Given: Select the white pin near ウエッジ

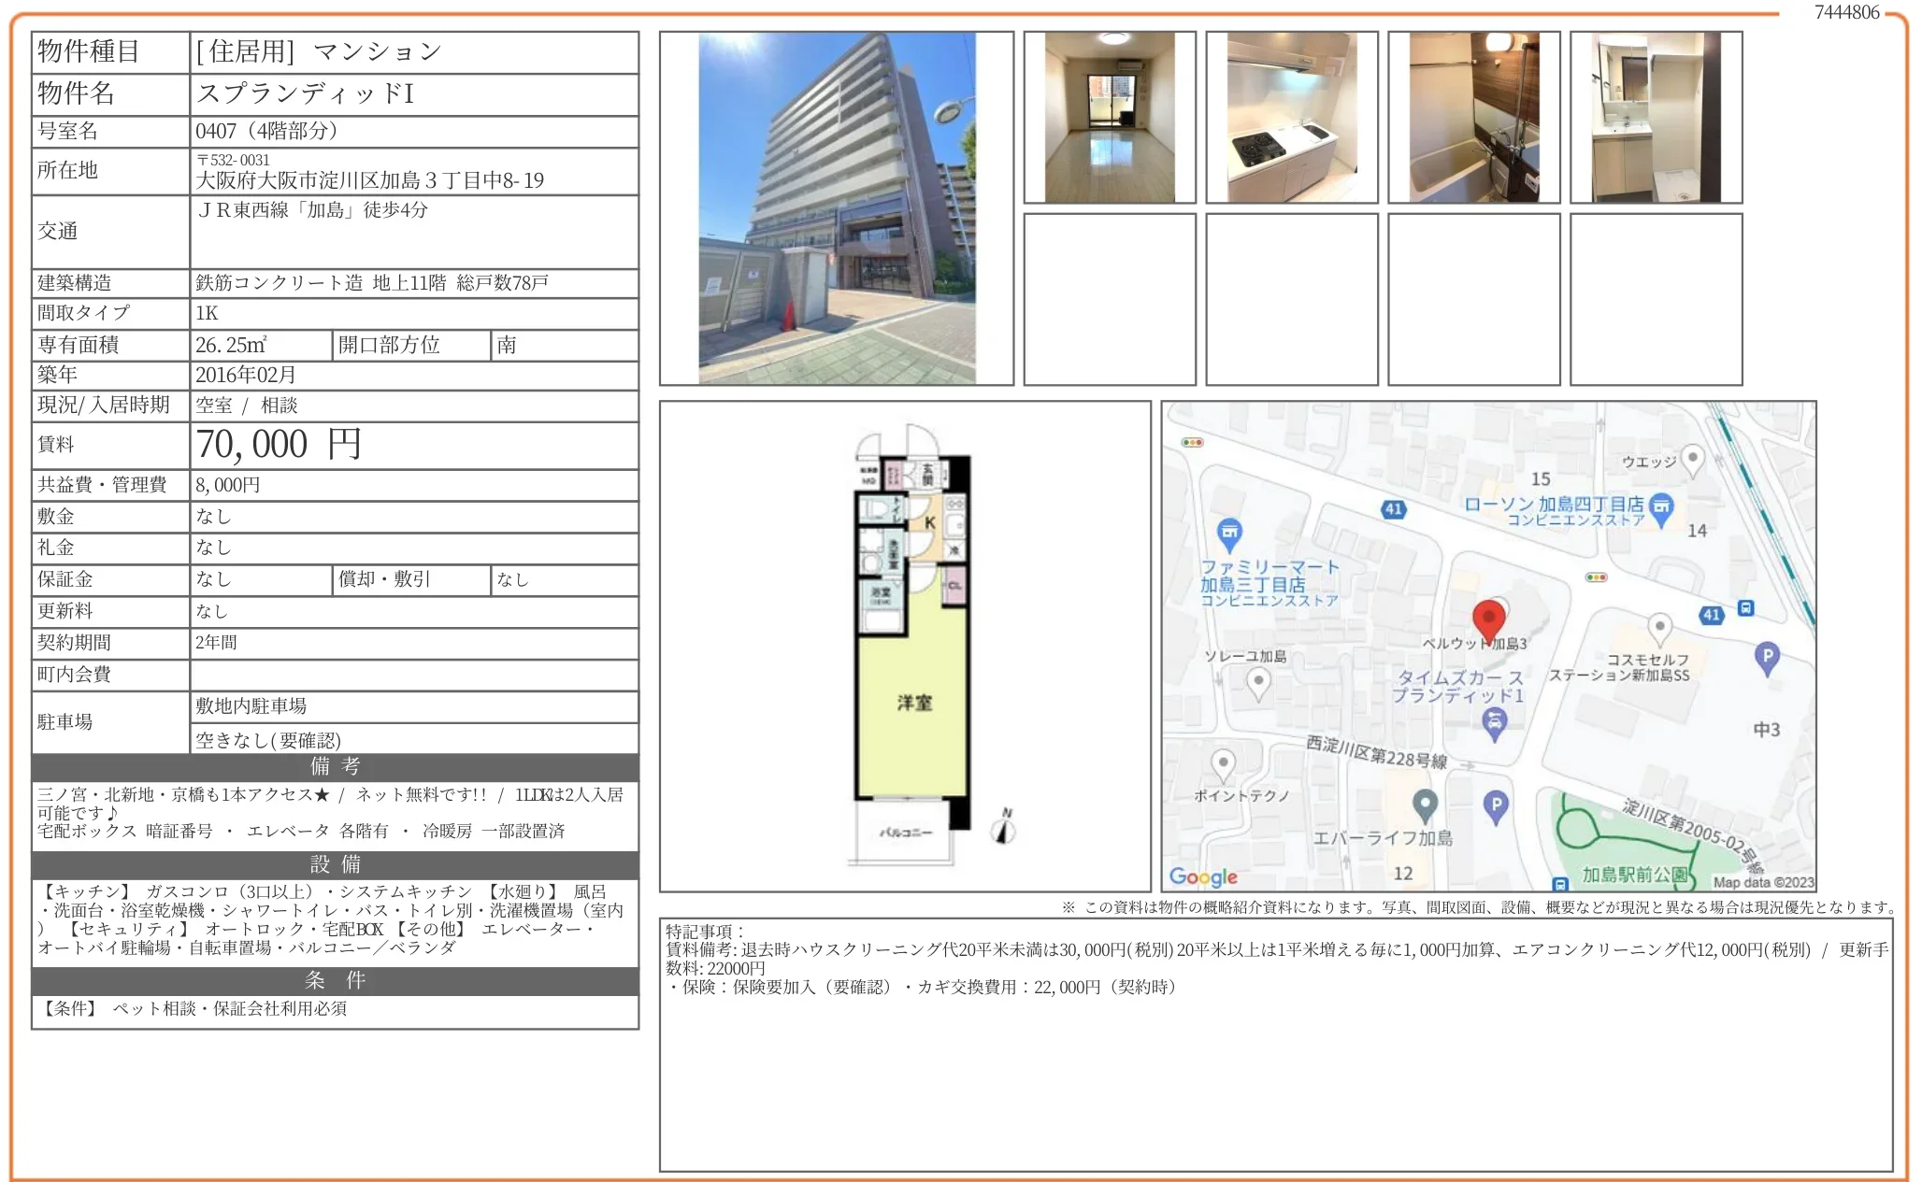Looking at the screenshot, I should point(1692,459).
